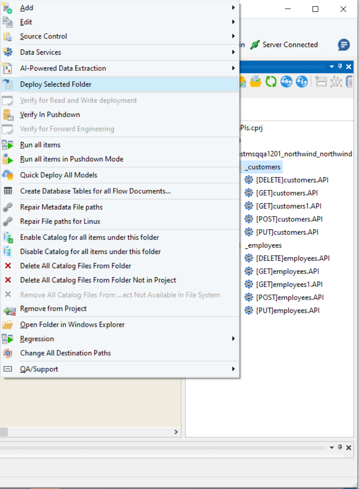Enable Catalog for all items under this folder
The width and height of the screenshot is (359, 489).
click(x=90, y=237)
